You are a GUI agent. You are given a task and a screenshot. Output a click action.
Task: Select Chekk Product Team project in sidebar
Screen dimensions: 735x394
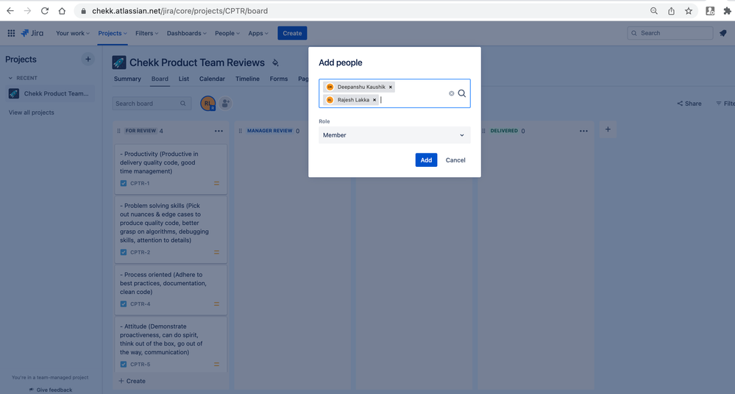[50, 93]
